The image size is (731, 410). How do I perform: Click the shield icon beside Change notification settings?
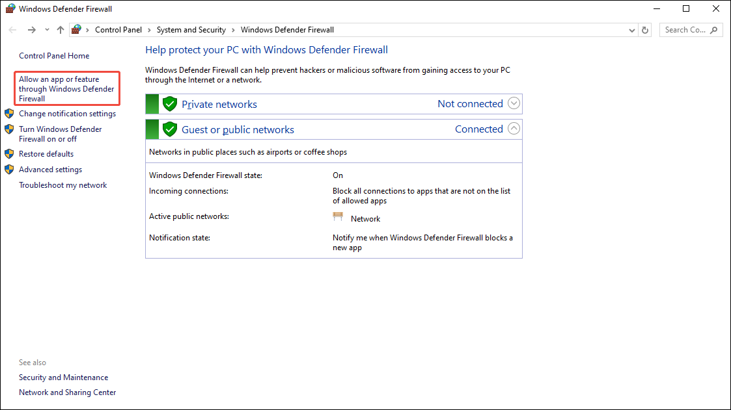9,114
